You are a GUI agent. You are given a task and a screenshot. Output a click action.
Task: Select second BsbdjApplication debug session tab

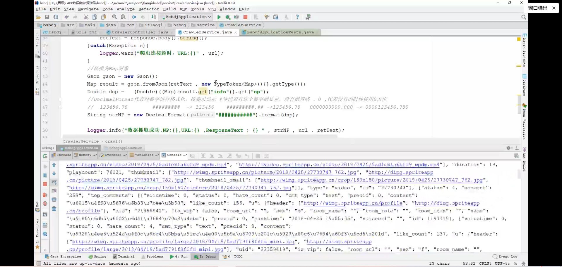coord(123,148)
